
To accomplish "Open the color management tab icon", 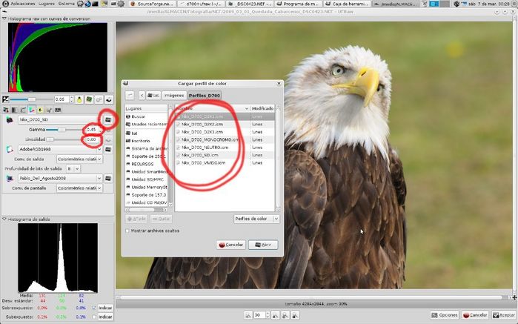I will coord(32,110).
